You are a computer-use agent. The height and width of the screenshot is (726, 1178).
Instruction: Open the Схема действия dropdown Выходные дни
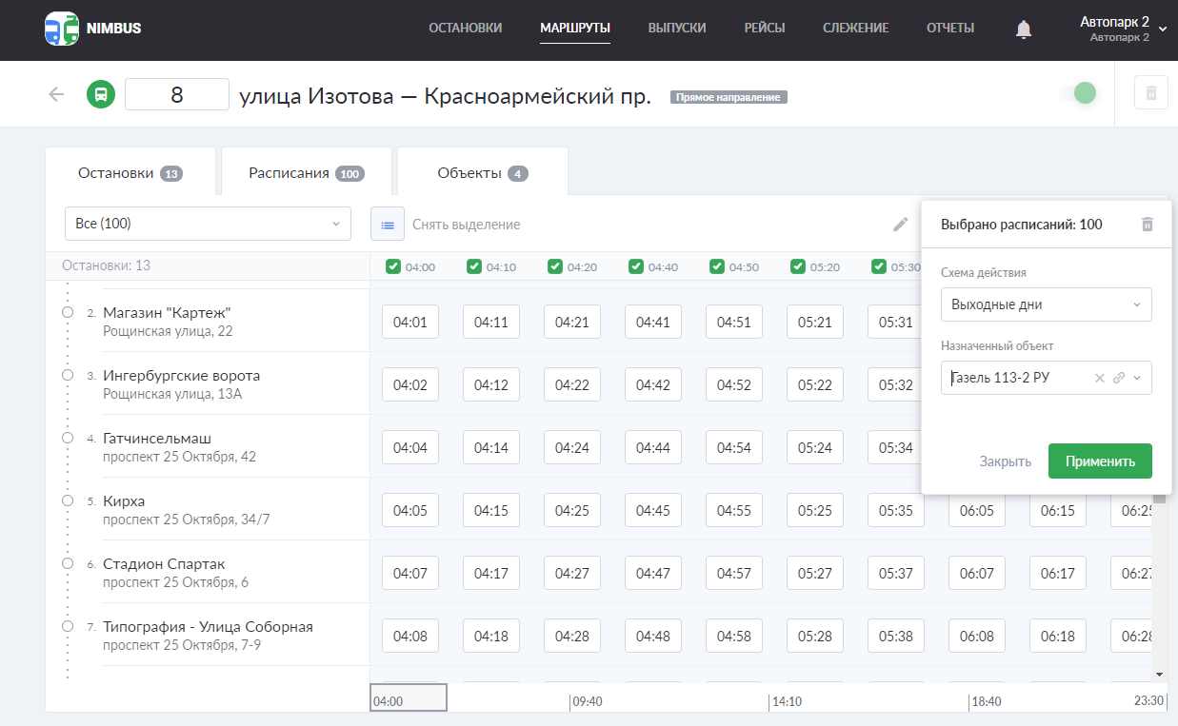1046,304
